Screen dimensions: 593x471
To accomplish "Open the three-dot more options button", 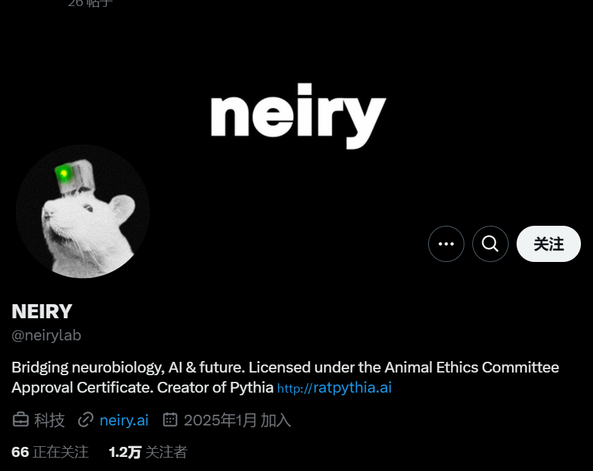I will pyautogui.click(x=446, y=244).
